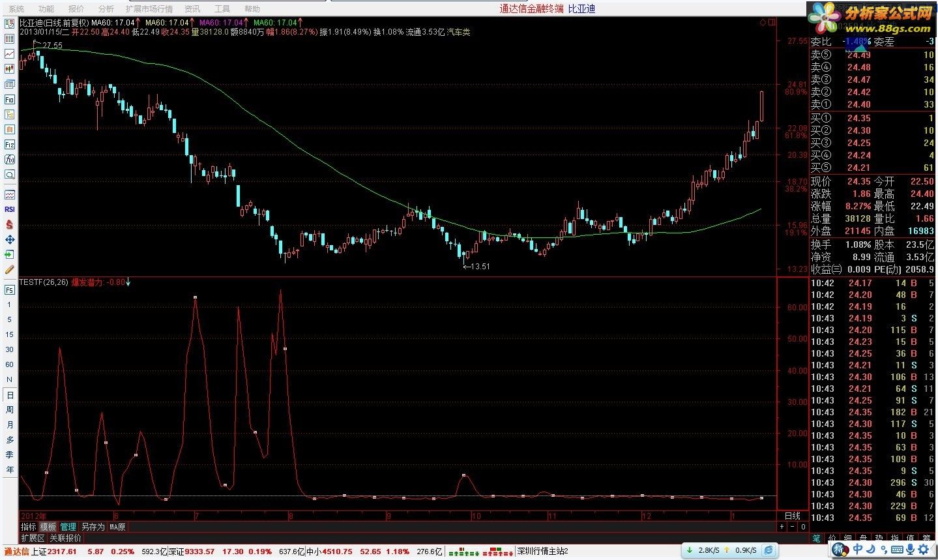Viewport: 938px width, 560px height.
Task: Open the candlestick chart icon in sidebar
Action: [10, 69]
